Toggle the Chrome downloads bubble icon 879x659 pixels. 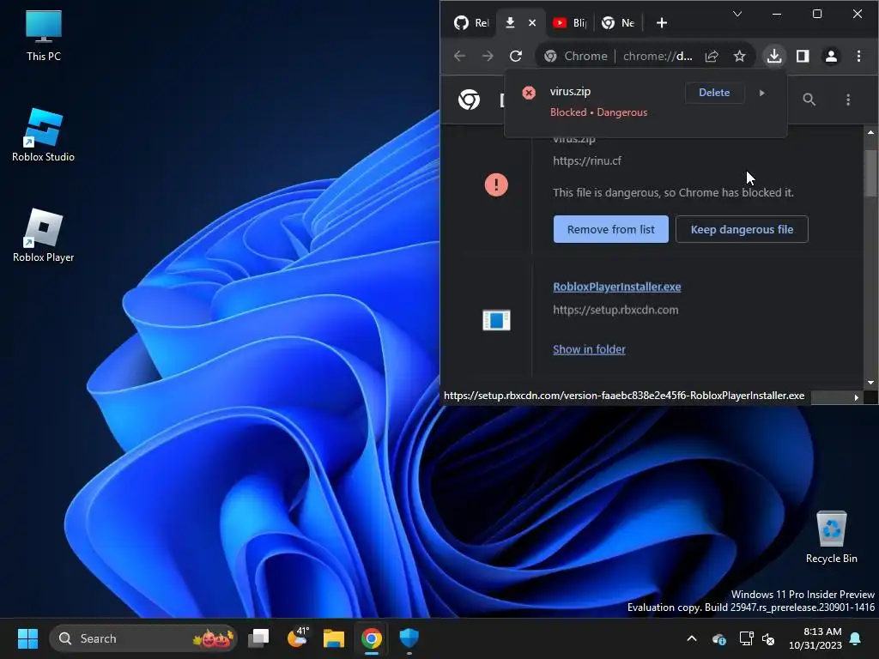774,56
